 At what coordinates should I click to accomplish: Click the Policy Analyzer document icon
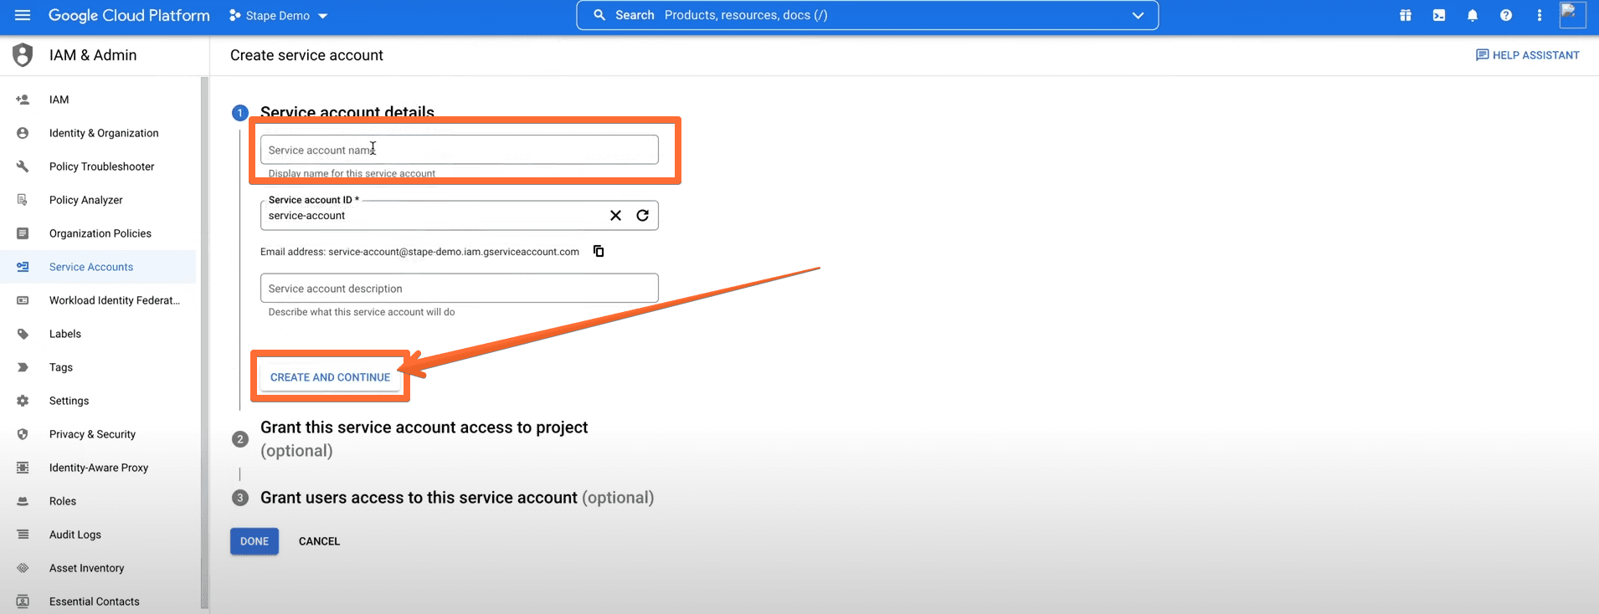click(23, 200)
